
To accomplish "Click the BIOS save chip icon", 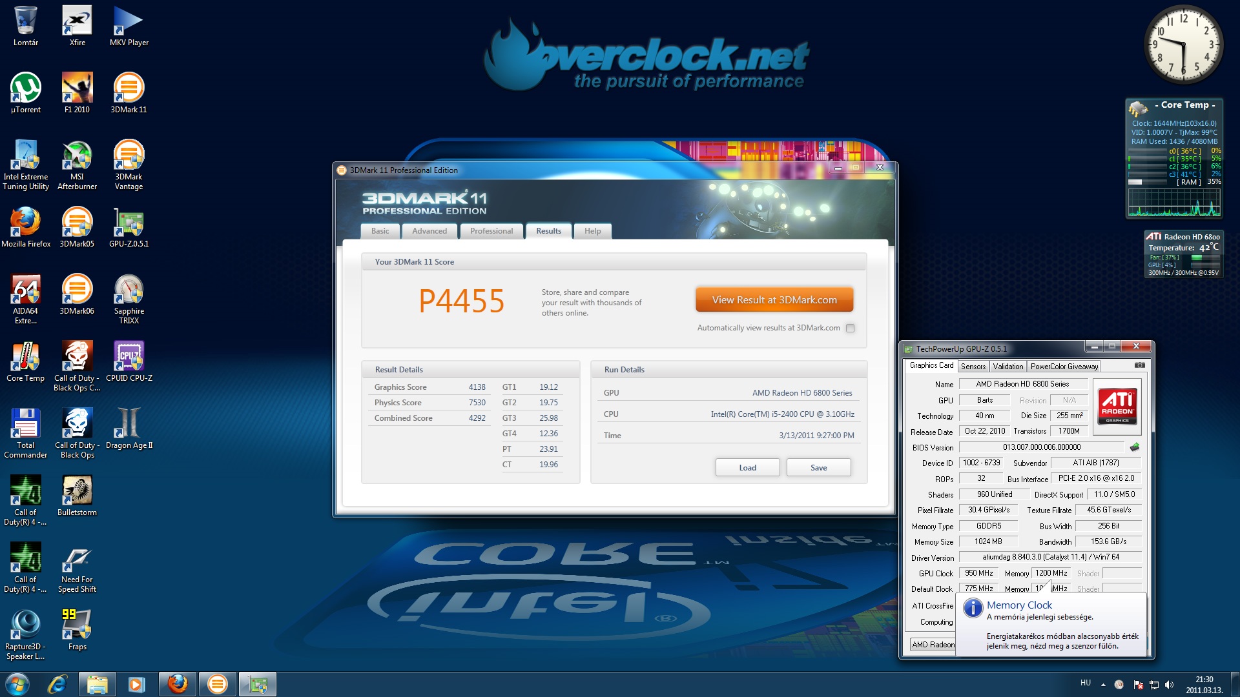I will click(1135, 447).
